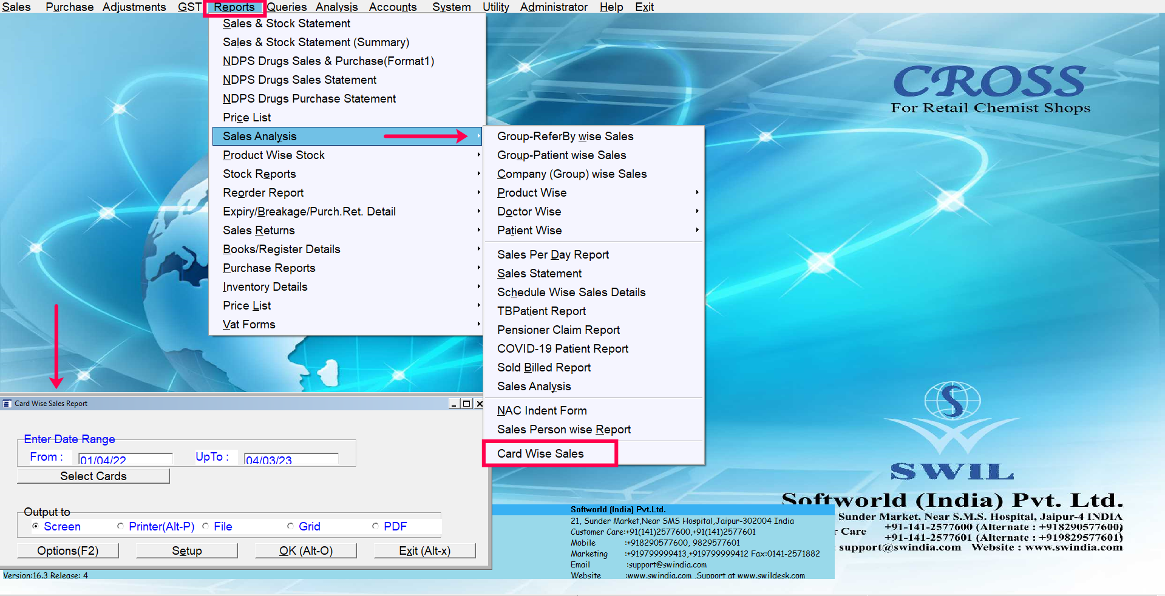The width and height of the screenshot is (1165, 596).
Task: Click Exit in the menu bar
Action: click(644, 7)
